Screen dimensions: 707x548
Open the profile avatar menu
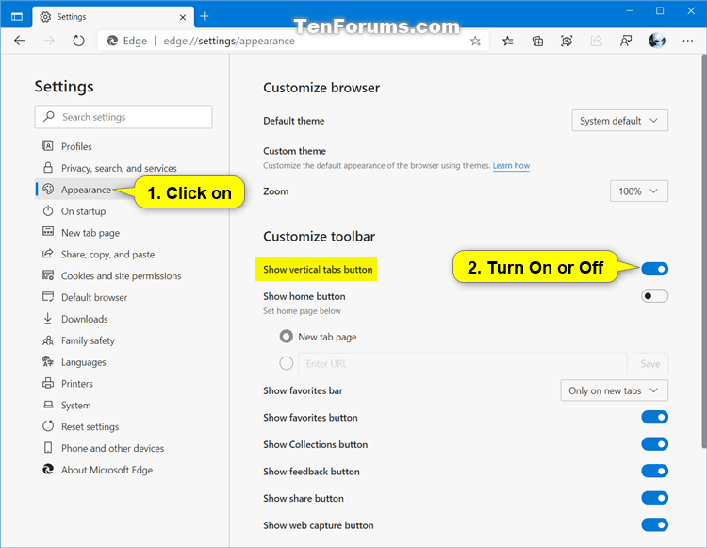[657, 41]
